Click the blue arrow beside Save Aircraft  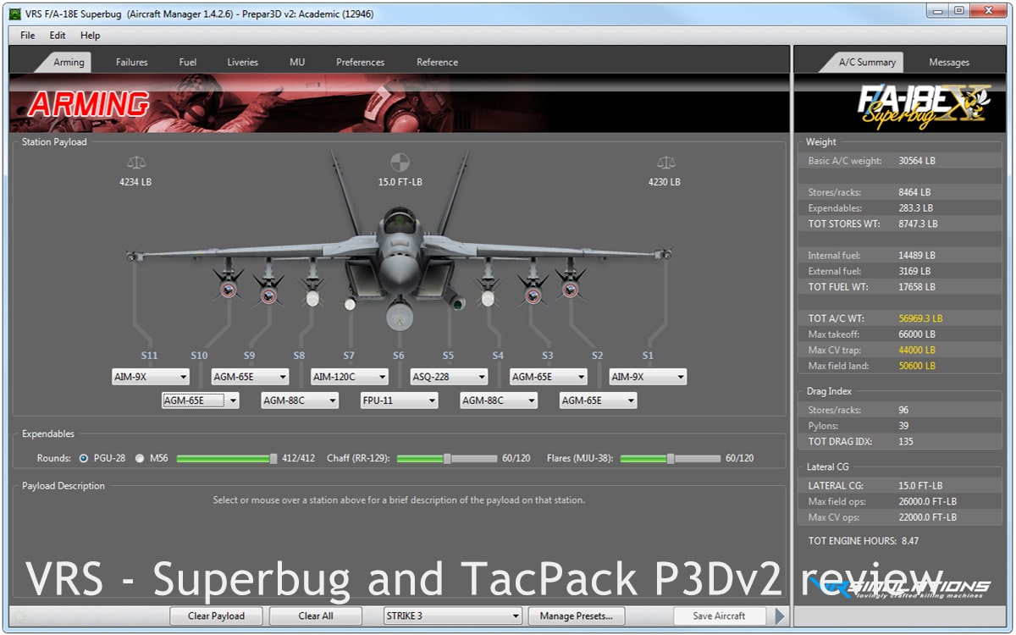[x=781, y=616]
